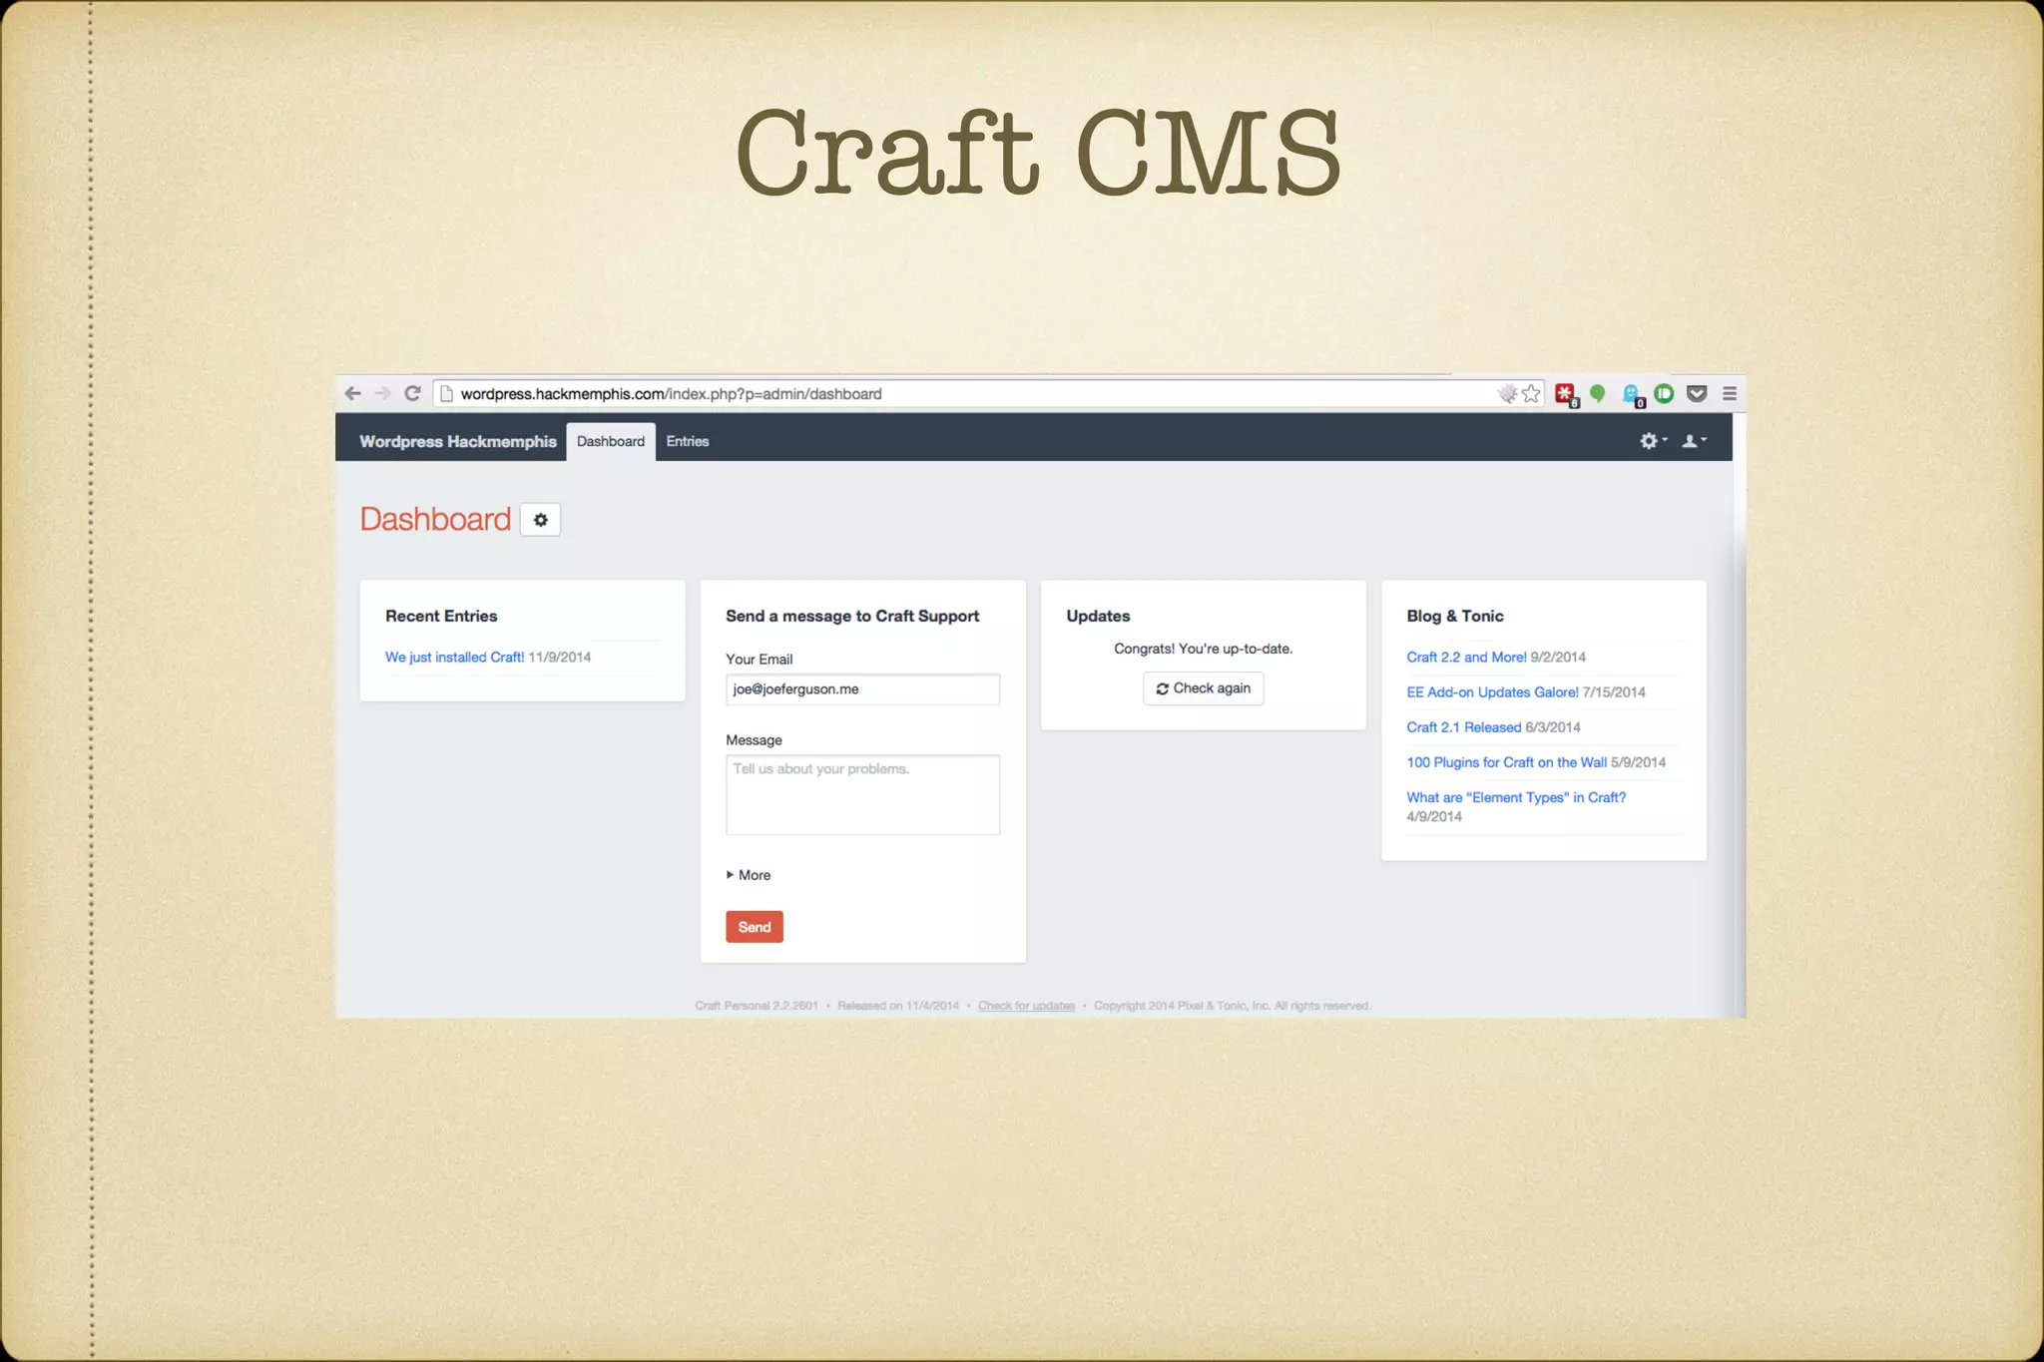Open 'What are Element Types in Craft?' post

pos(1516,797)
